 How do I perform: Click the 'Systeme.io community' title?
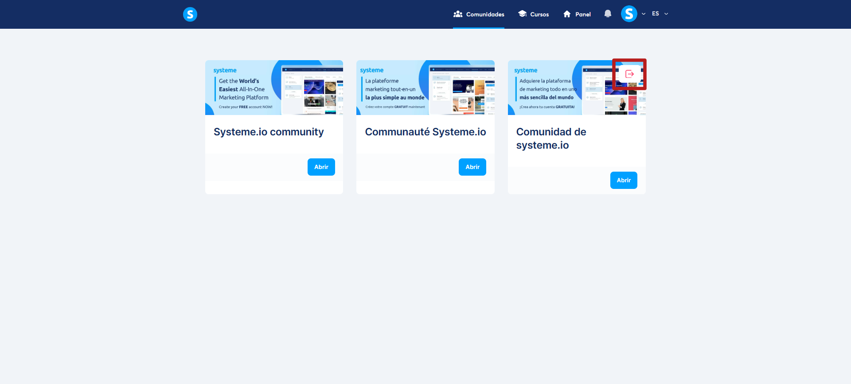(x=269, y=132)
